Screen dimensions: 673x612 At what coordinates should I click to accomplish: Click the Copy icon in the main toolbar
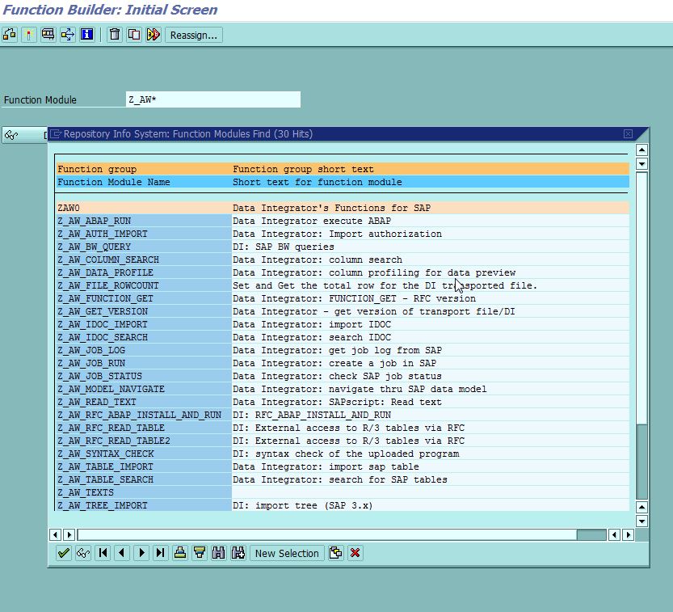coord(134,34)
